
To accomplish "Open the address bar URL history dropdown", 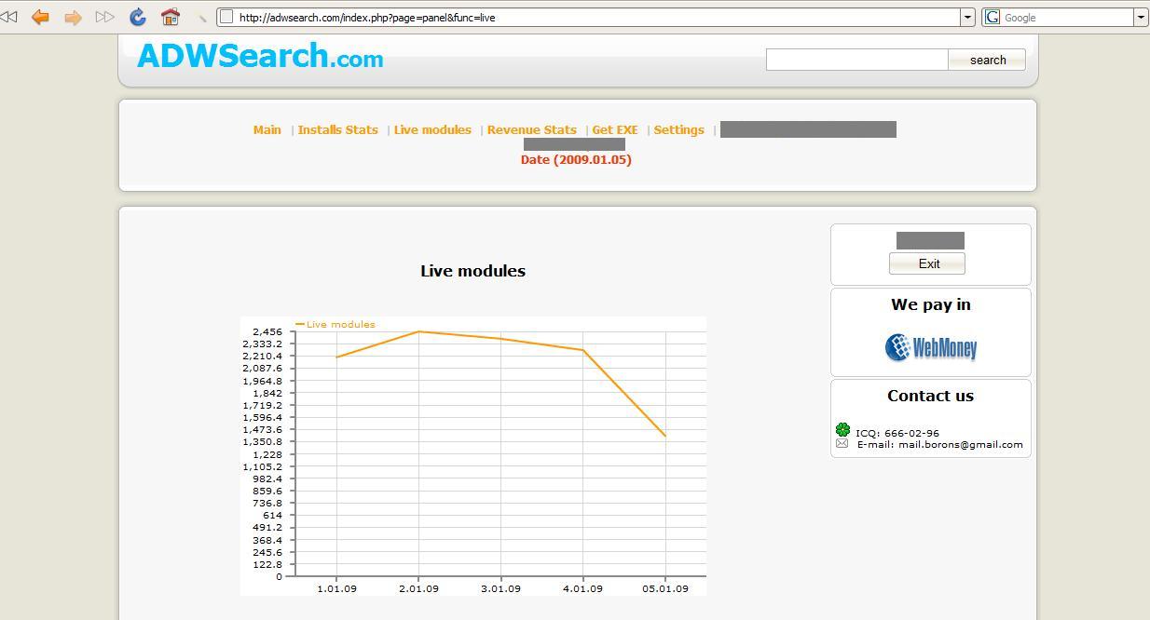I will coord(967,17).
